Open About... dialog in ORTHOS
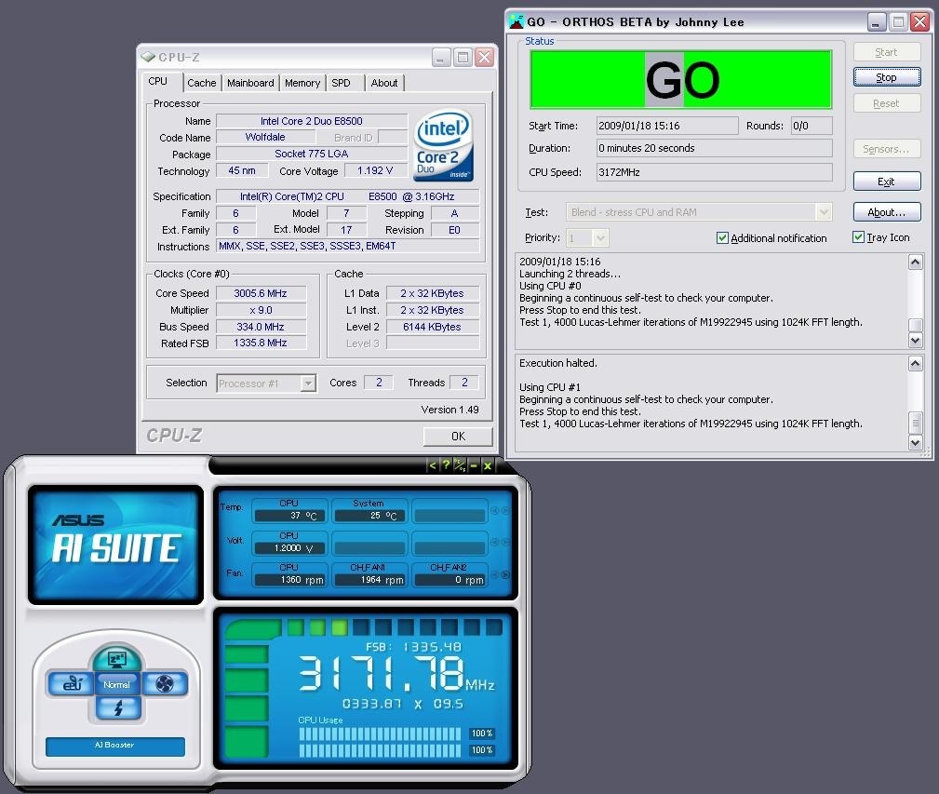Viewport: 939px width, 794px height. pos(886,212)
